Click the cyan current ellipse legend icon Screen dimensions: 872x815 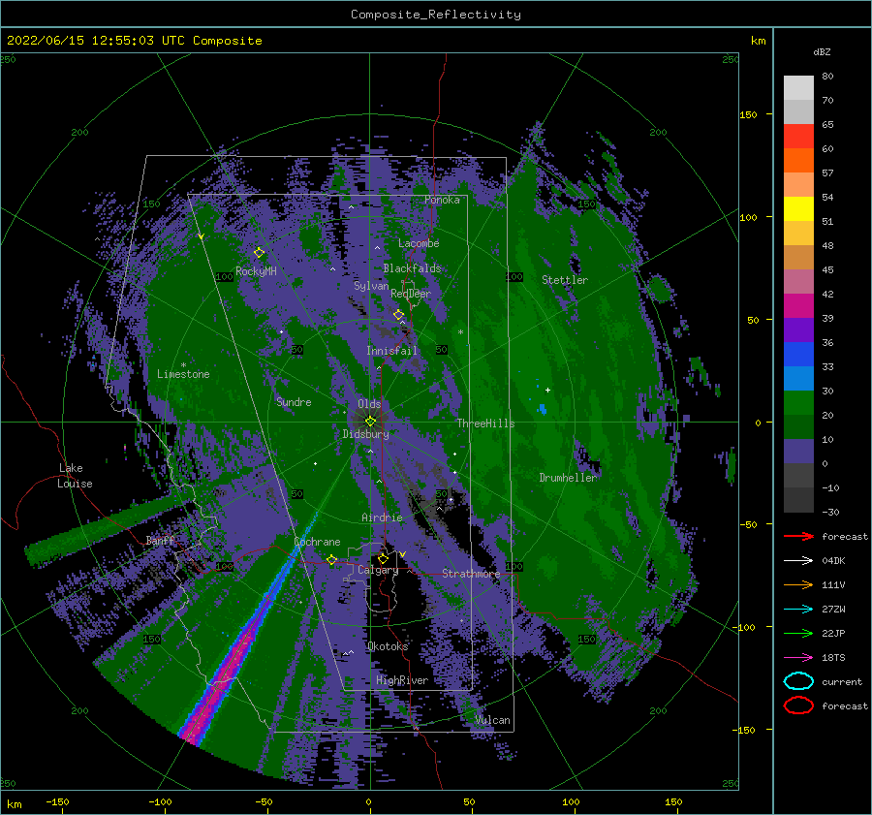pyautogui.click(x=798, y=681)
